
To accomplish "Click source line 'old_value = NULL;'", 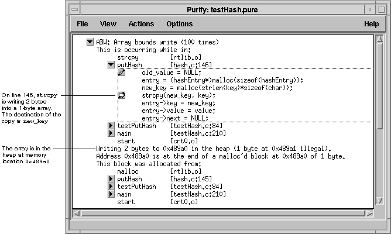I will 172,73.
